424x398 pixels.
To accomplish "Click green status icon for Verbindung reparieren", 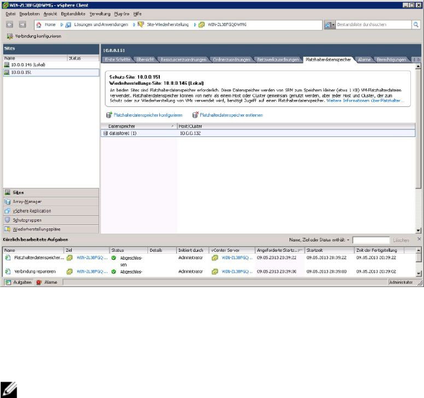I will (x=114, y=271).
